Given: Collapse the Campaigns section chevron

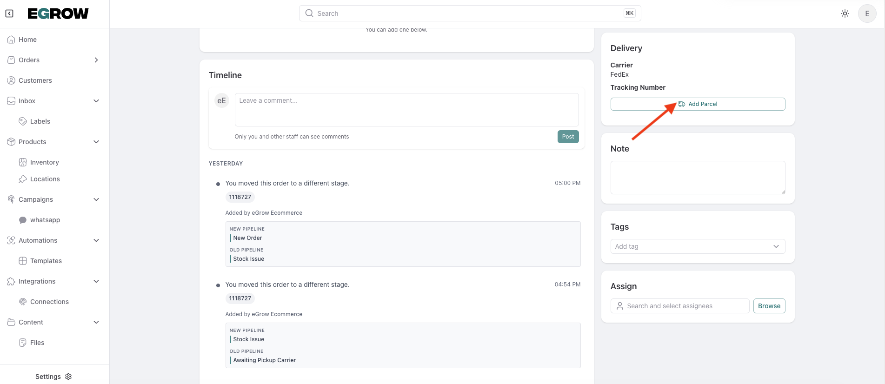Looking at the screenshot, I should click(x=96, y=199).
